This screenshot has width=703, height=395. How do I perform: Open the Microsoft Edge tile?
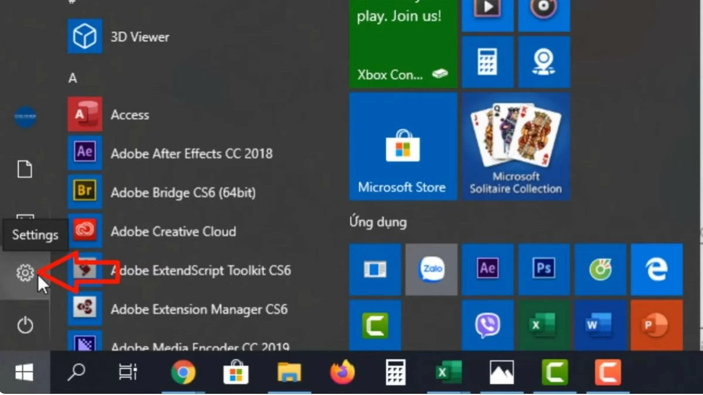tap(656, 269)
